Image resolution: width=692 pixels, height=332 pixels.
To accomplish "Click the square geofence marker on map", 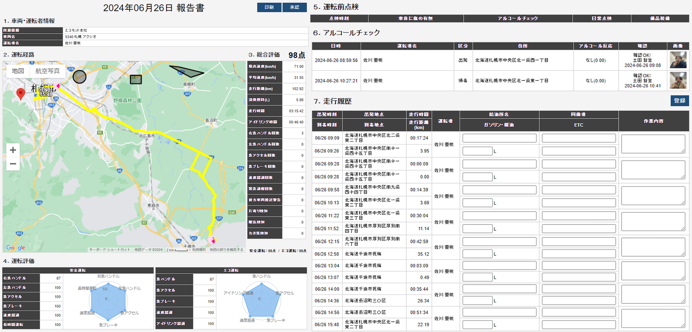I will pos(136,79).
